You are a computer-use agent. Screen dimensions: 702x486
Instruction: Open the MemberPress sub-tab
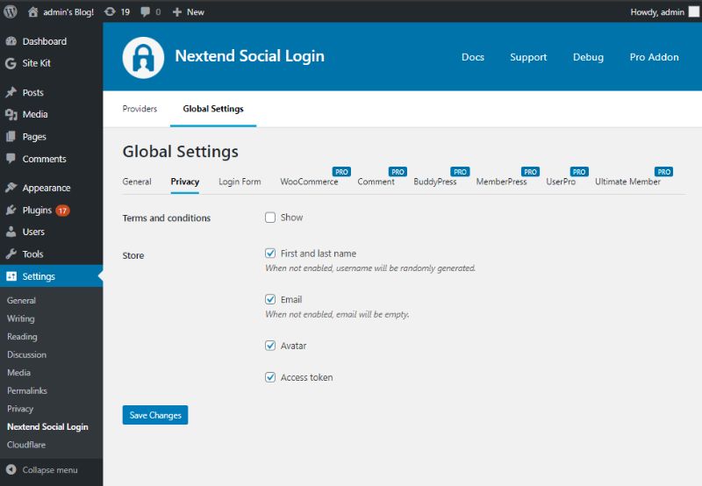[501, 182]
